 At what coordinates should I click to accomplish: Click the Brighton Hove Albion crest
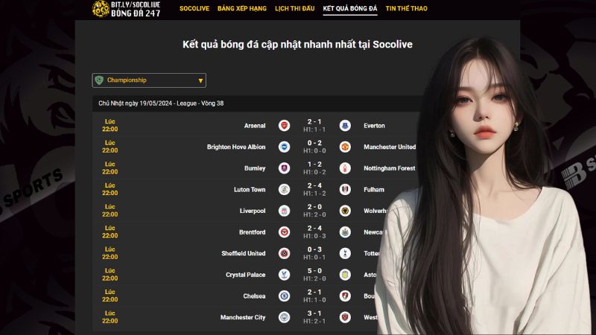284,147
